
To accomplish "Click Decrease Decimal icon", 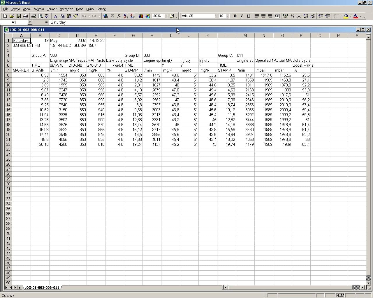I will [312, 16].
